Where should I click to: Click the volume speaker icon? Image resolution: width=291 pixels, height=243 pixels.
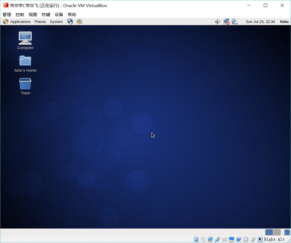[x=218, y=22]
